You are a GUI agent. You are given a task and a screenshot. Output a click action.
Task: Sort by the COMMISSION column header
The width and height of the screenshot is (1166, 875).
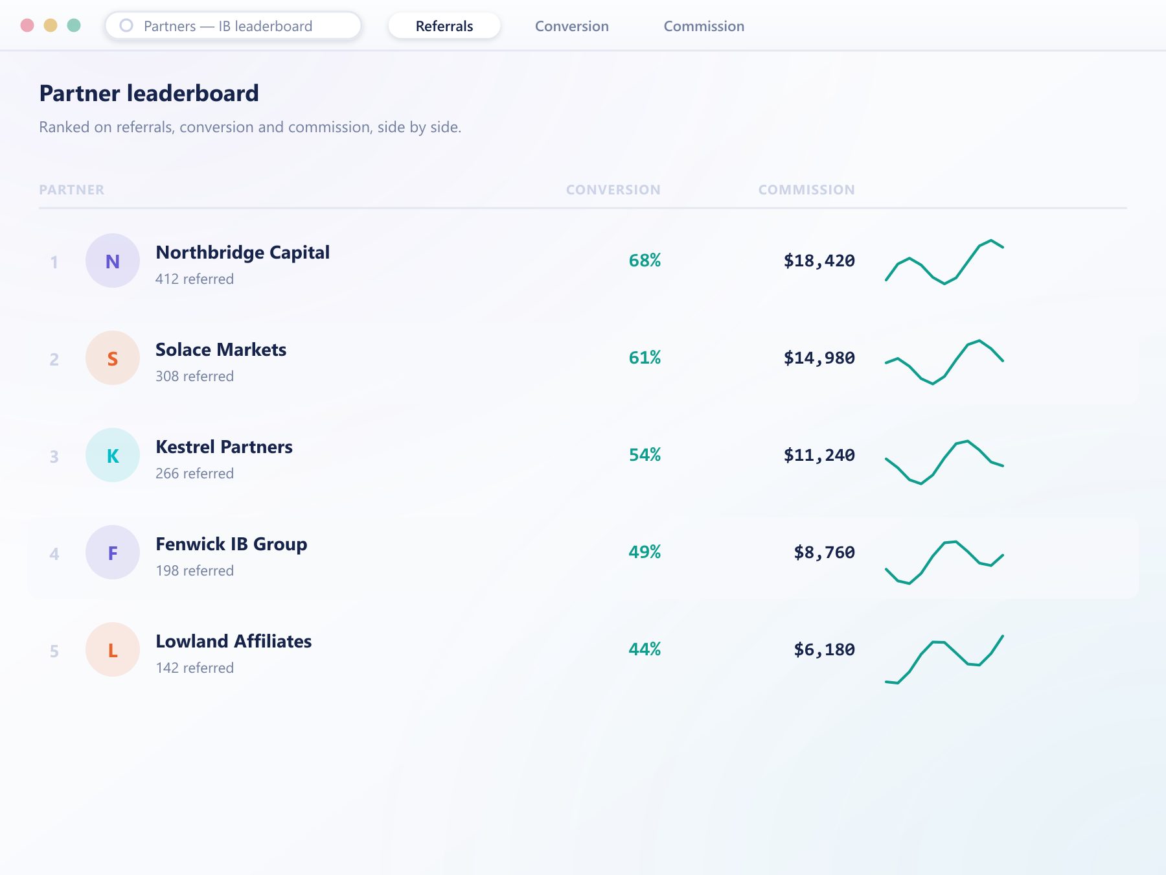[806, 190]
